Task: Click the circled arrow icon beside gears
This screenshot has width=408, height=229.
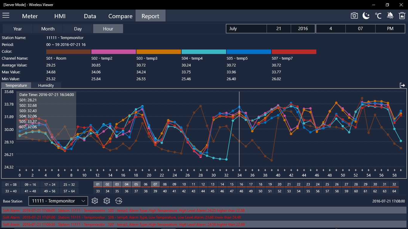Action: (x=119, y=201)
